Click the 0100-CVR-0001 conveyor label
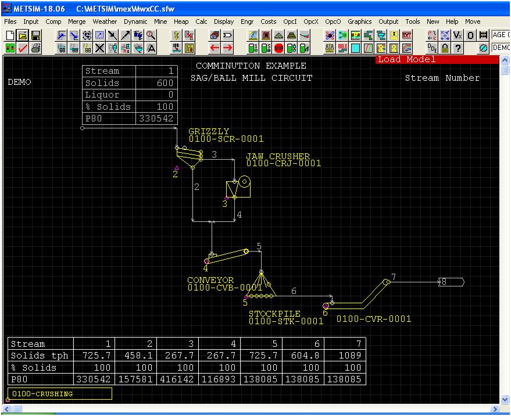Image resolution: width=511 pixels, height=416 pixels. click(374, 318)
